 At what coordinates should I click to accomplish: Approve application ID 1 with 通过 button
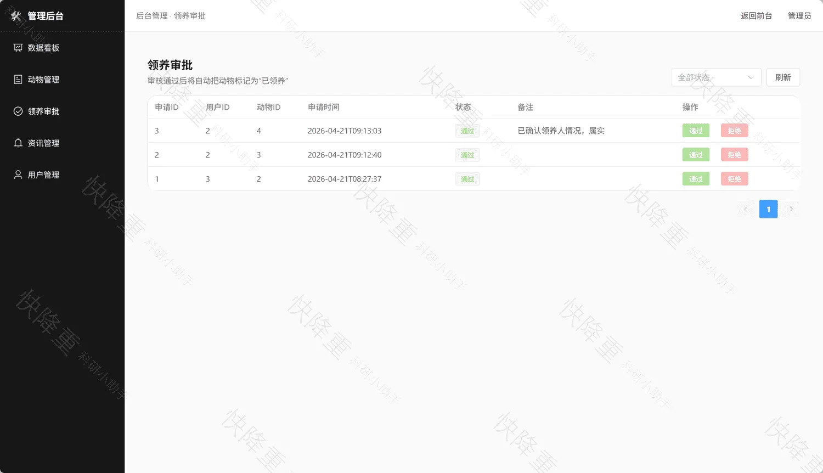click(696, 179)
